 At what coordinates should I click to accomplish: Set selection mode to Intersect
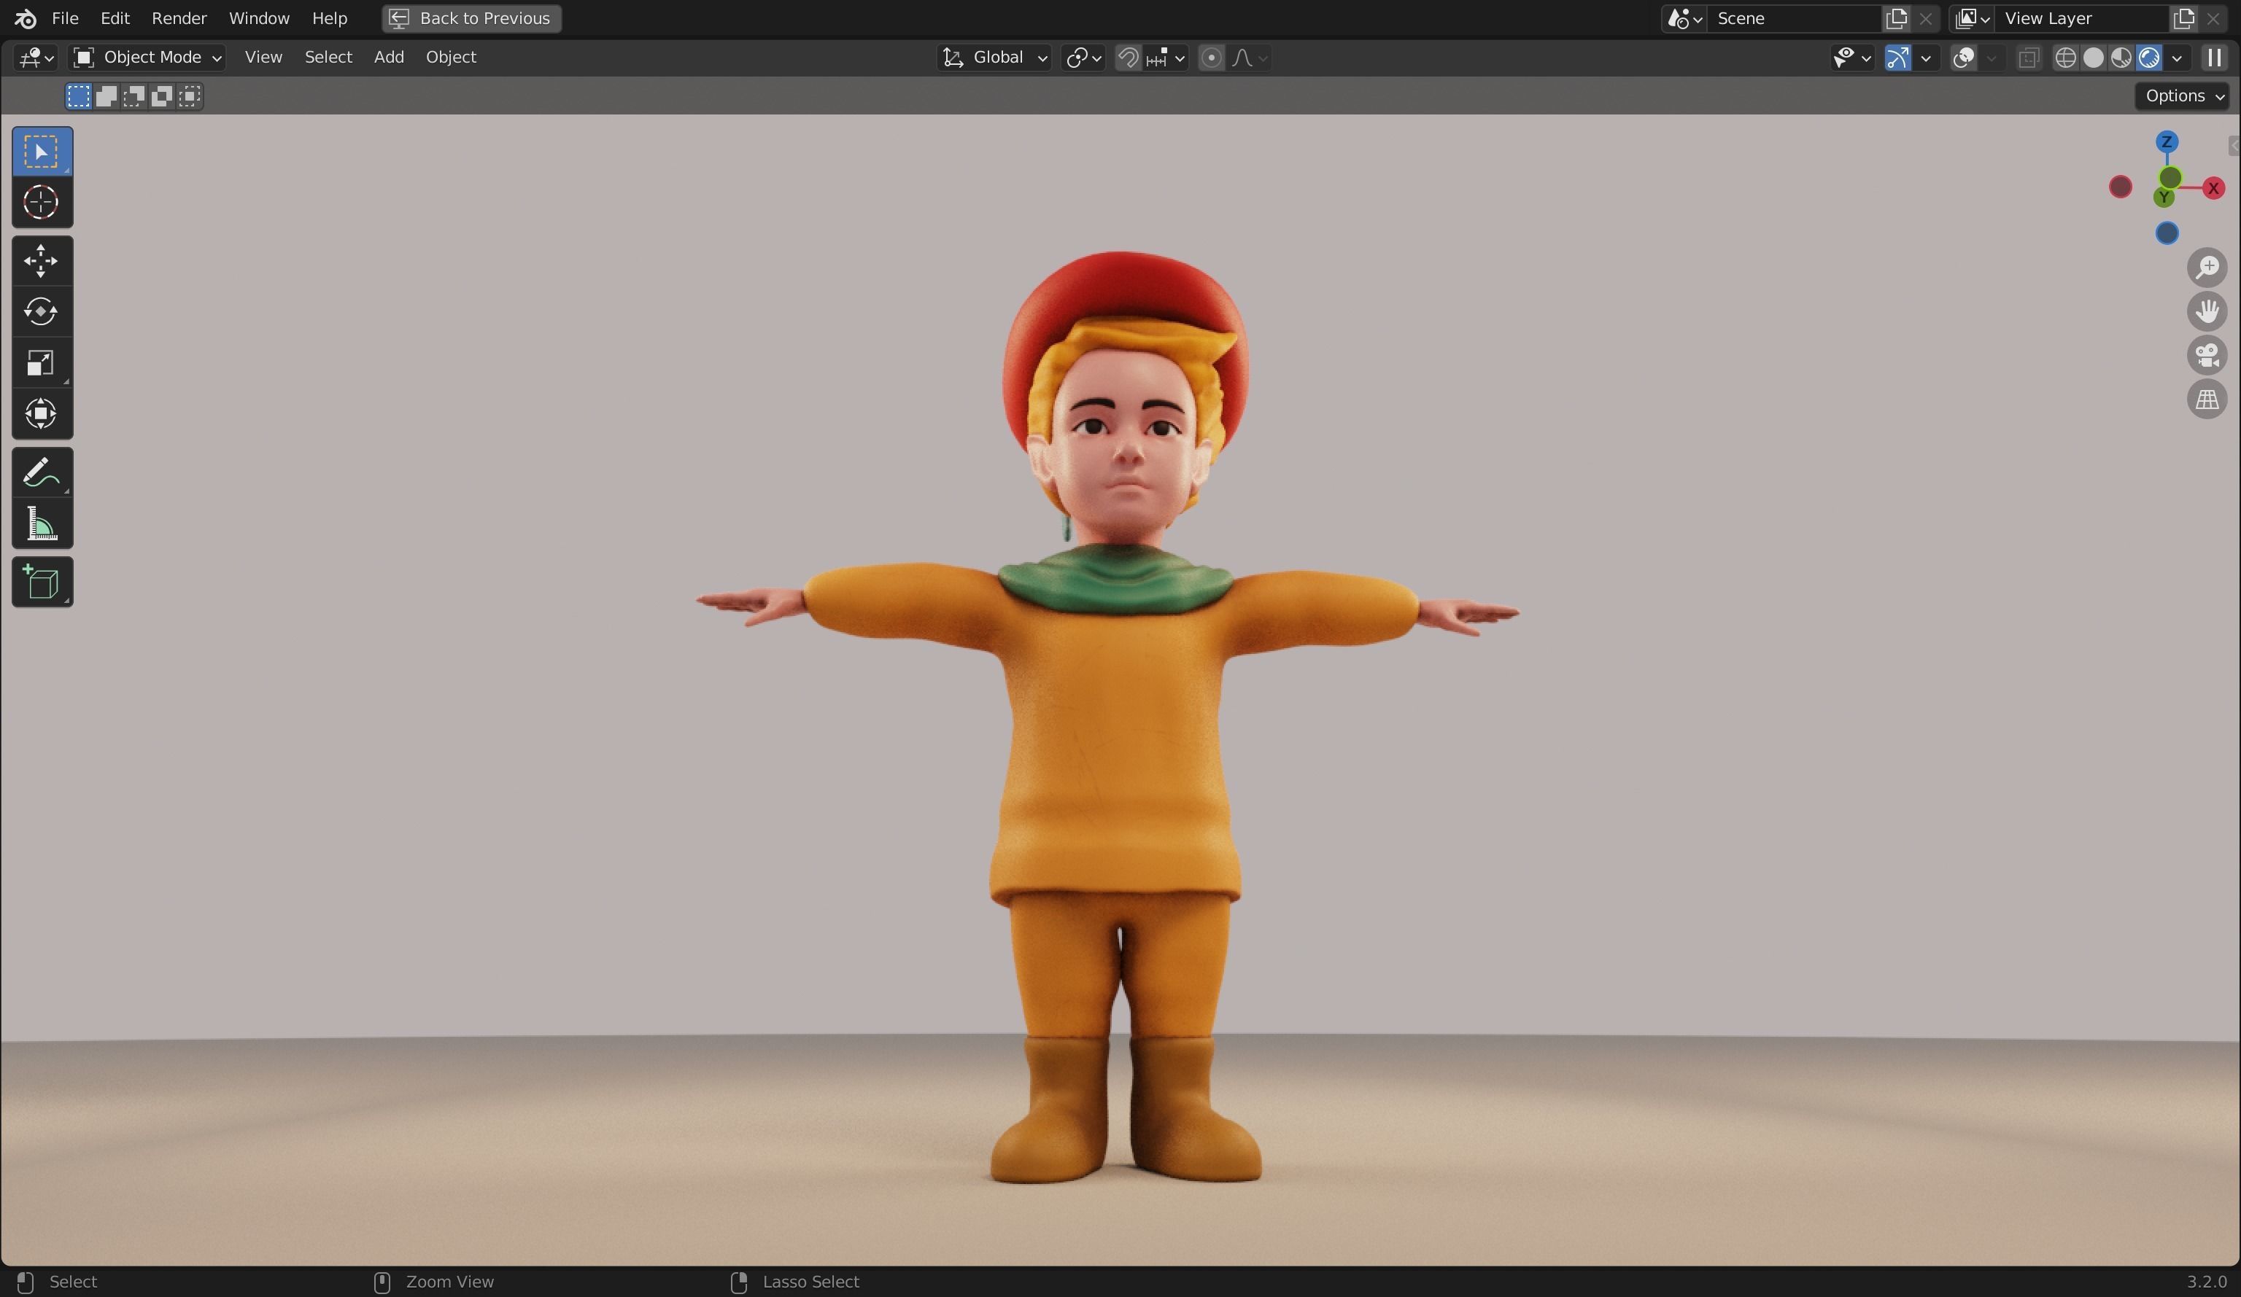point(190,96)
